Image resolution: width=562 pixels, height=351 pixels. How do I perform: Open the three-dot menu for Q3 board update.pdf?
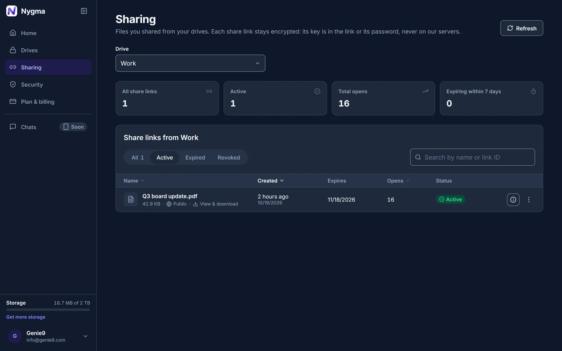[529, 200]
